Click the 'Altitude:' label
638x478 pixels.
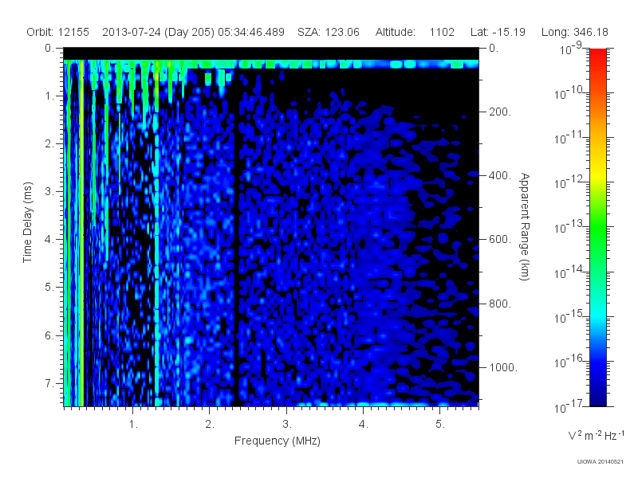coord(396,32)
